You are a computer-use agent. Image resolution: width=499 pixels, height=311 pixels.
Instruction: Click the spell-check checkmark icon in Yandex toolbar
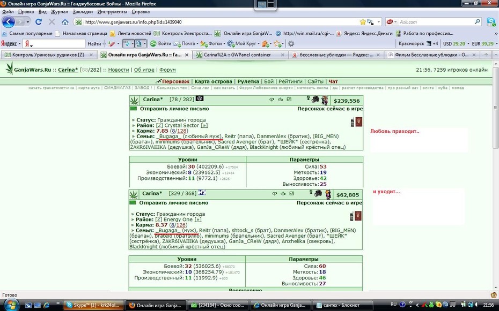[x=127, y=43]
